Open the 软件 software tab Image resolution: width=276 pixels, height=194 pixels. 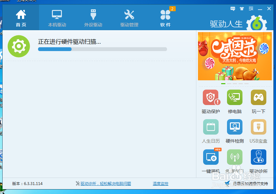point(165,18)
